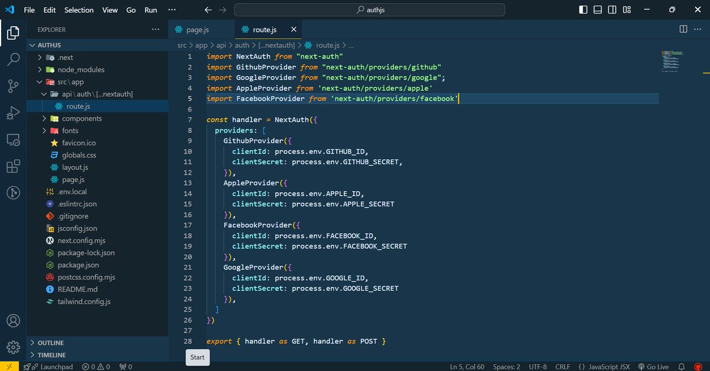Open the Manage gear icon
710x371 pixels.
click(x=13, y=347)
